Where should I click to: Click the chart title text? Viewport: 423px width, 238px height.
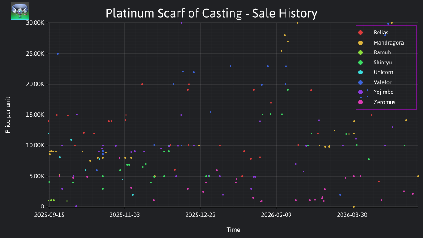pos(211,13)
